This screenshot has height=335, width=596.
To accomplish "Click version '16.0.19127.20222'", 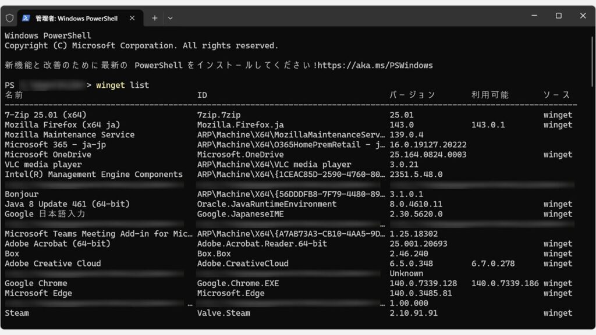I will coord(428,144).
